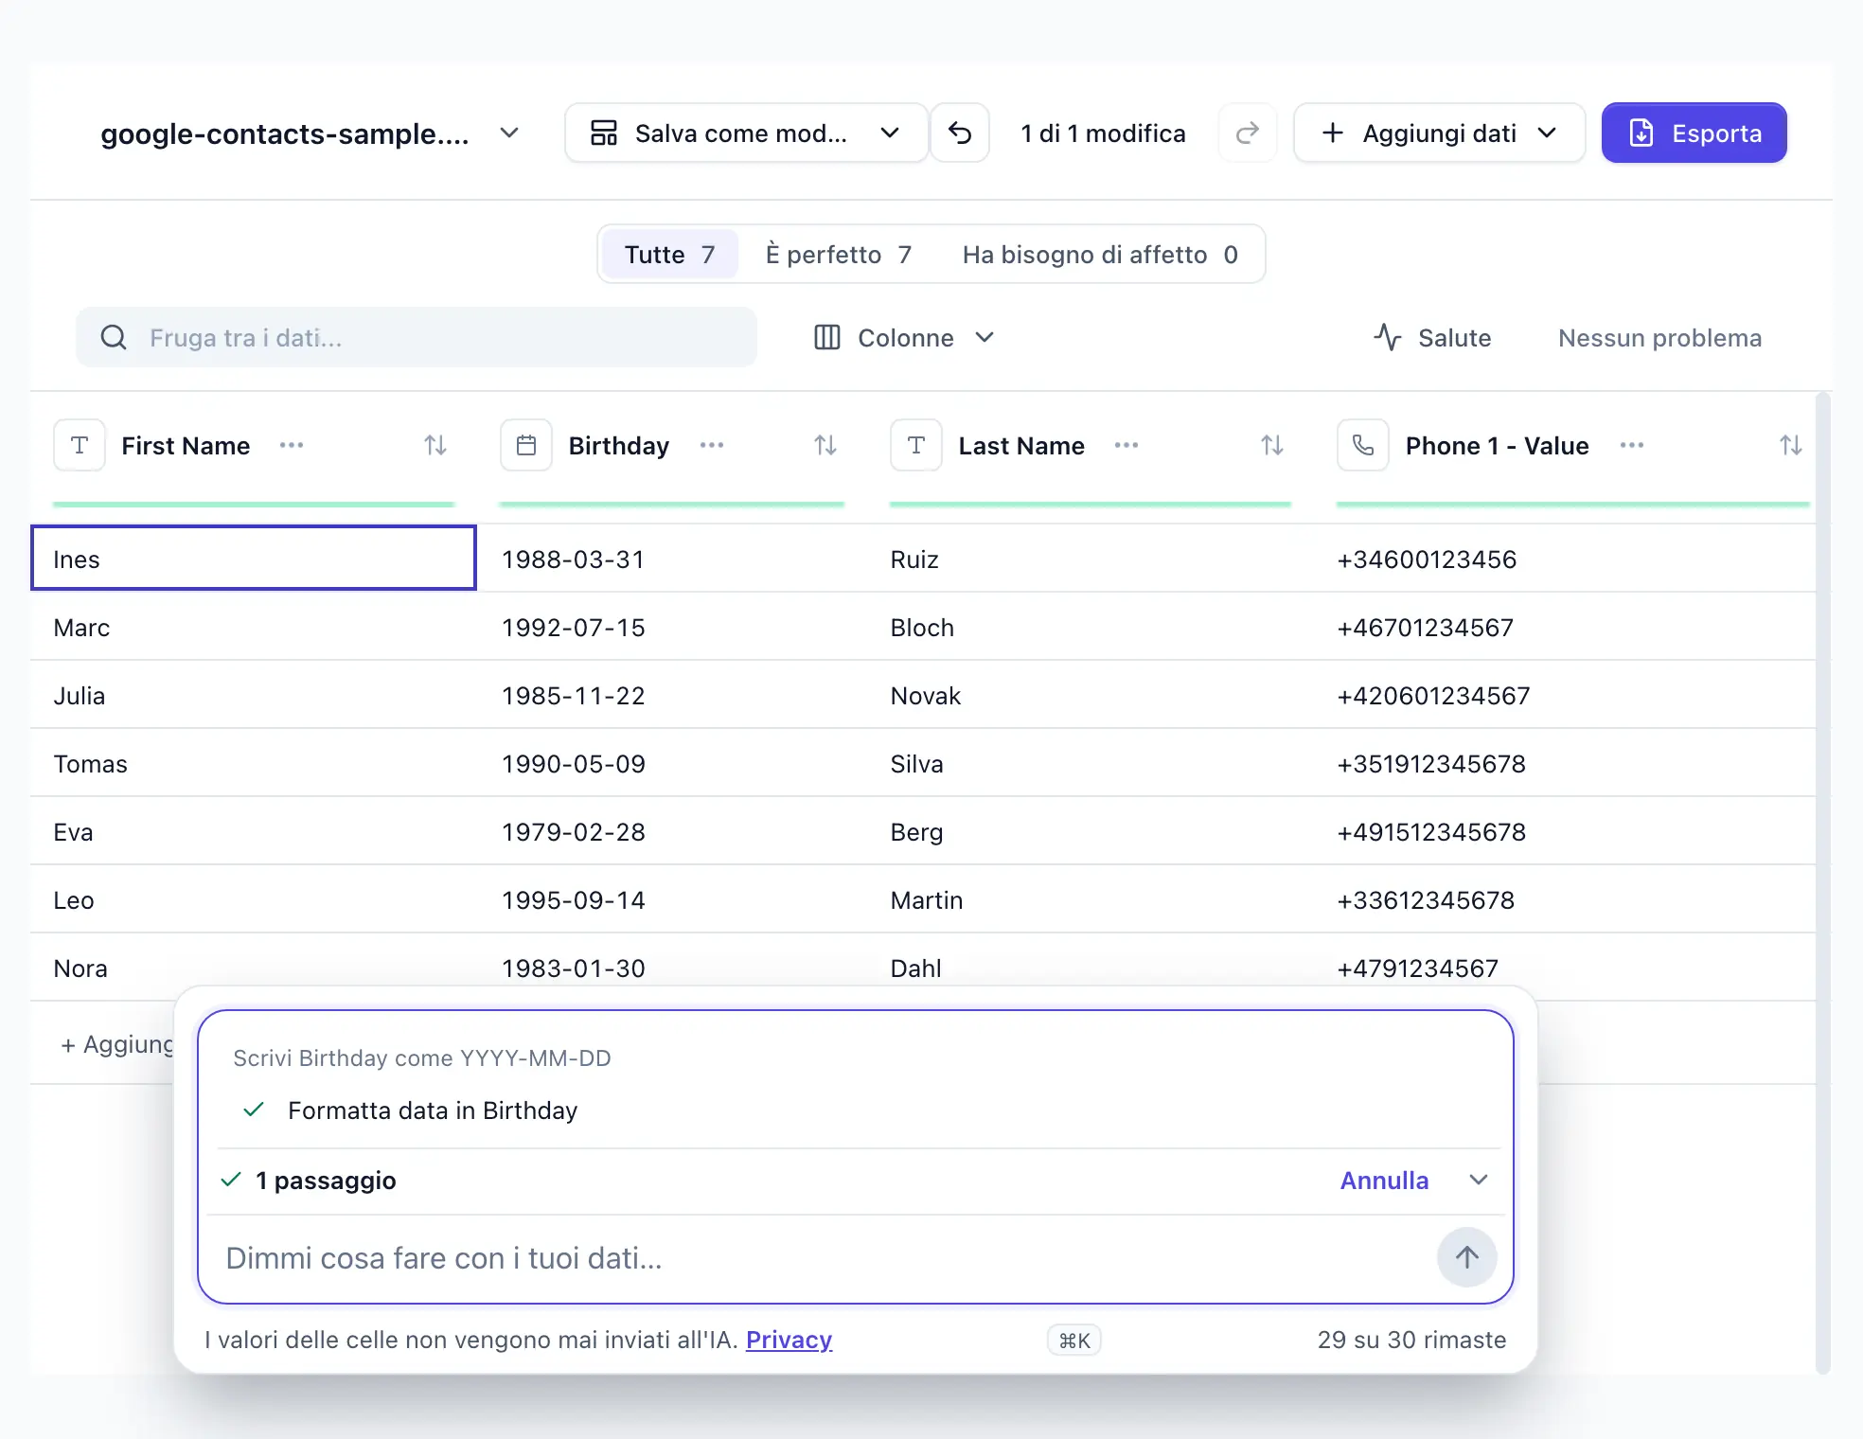
Task: Send the AI prompt with arrow button
Action: [1467, 1257]
